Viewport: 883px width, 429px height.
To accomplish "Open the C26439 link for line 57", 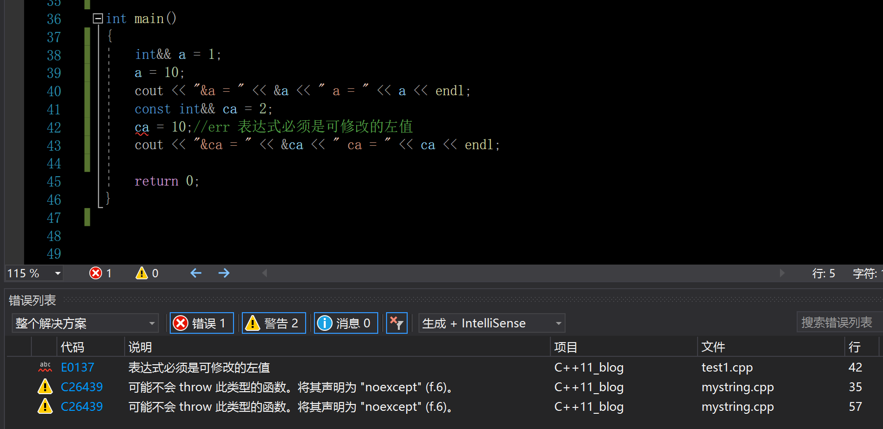I will (82, 406).
